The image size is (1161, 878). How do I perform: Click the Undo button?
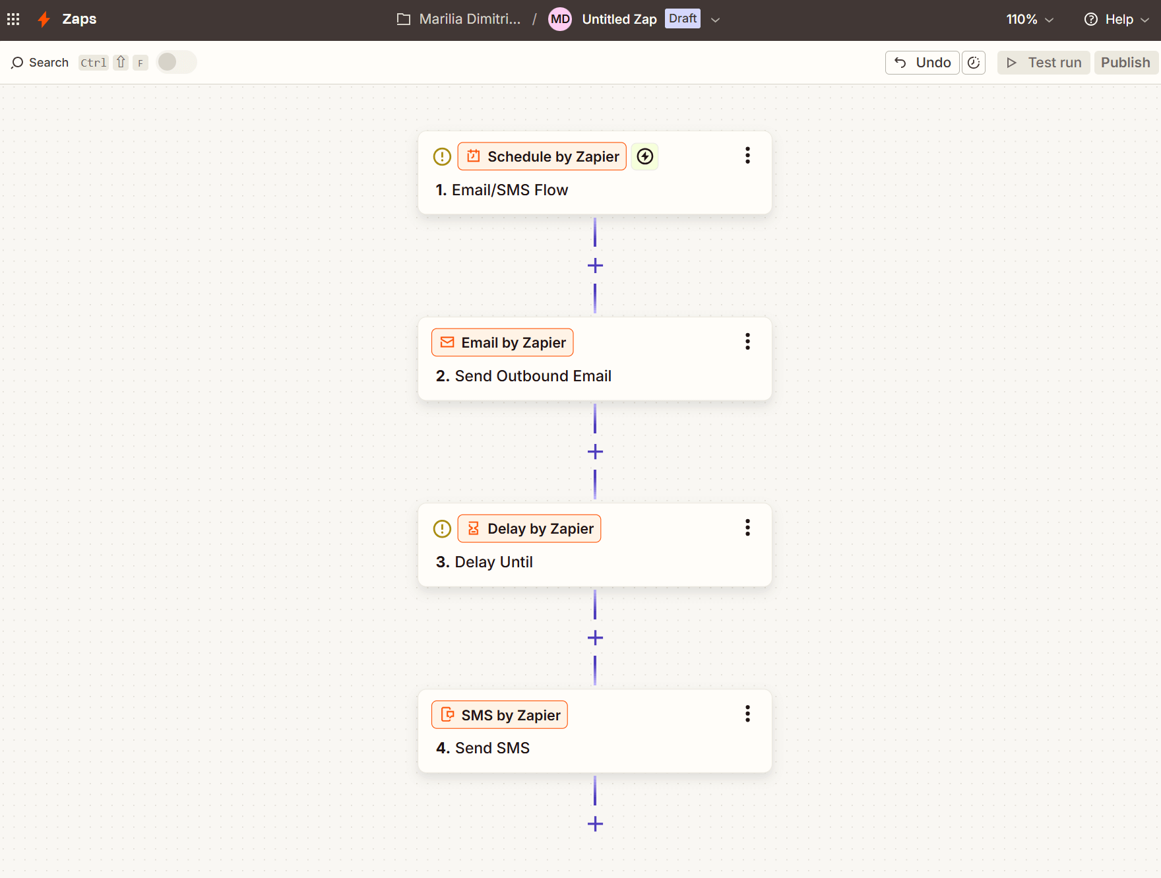pos(922,63)
